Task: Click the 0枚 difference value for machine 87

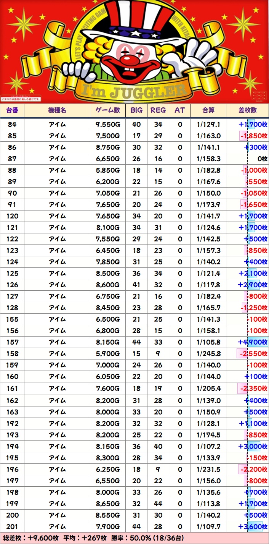Action: (x=248, y=159)
